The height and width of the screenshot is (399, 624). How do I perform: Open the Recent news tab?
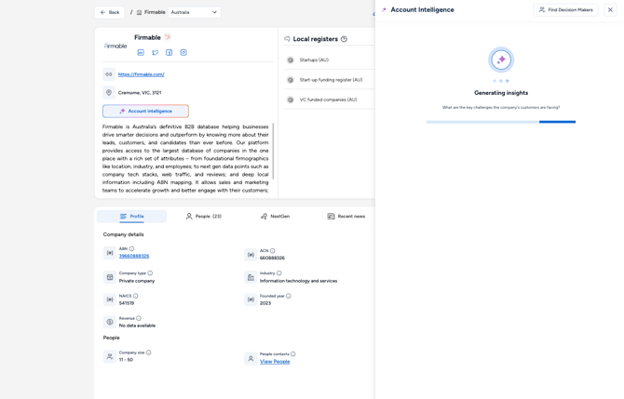(346, 217)
